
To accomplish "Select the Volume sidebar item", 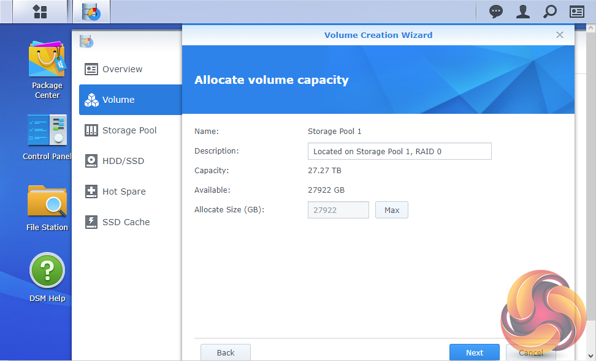I will coord(118,100).
